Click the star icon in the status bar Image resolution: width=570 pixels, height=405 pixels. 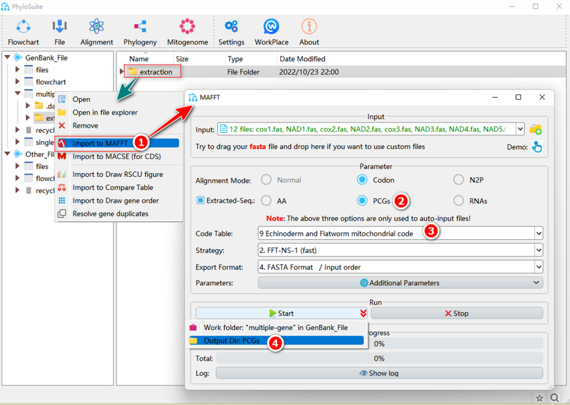click(x=539, y=398)
